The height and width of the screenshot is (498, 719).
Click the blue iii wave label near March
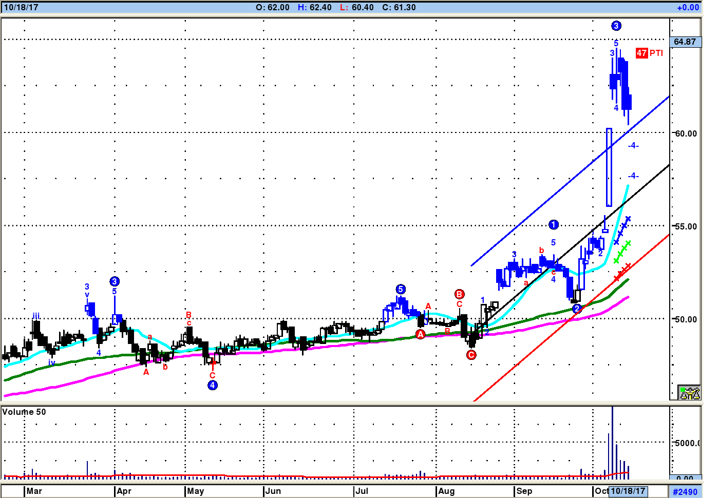pyautogui.click(x=36, y=316)
